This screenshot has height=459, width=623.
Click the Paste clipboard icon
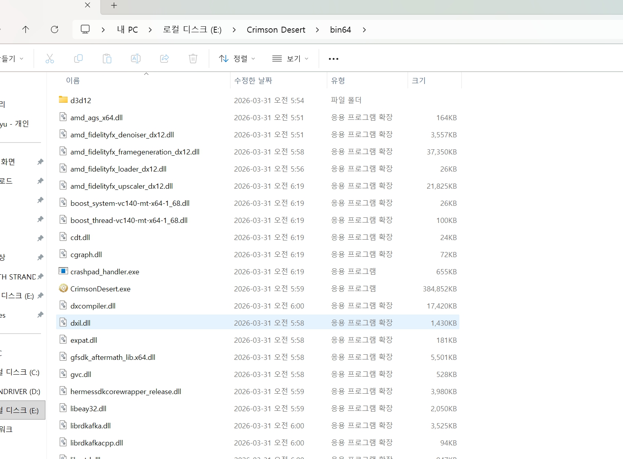(x=107, y=59)
